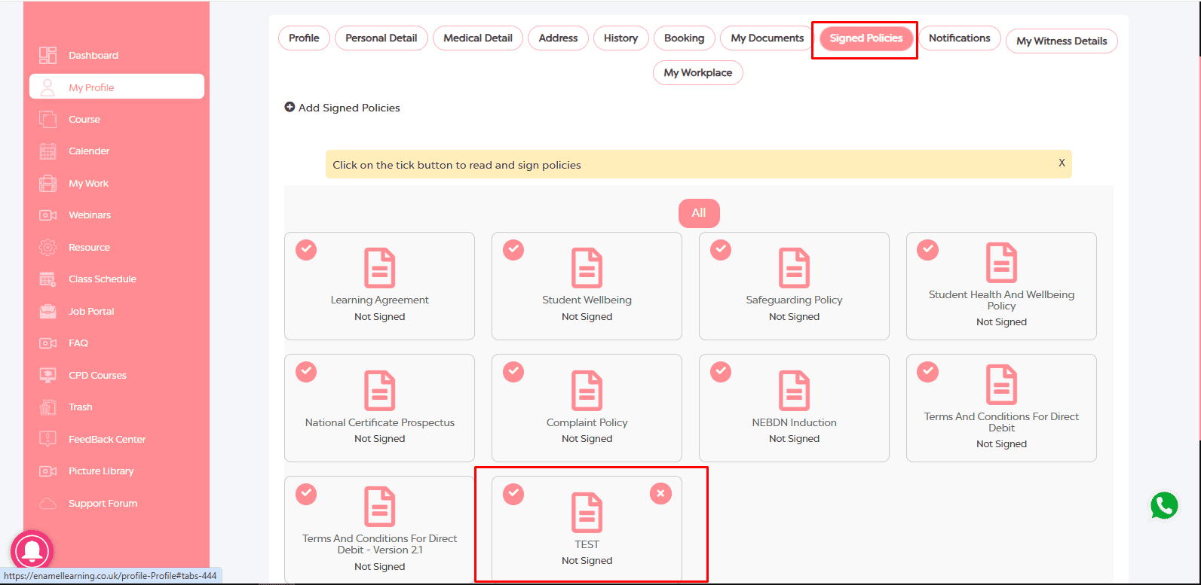This screenshot has width=1201, height=585.
Task: Click the My Work briefcase icon
Action: click(x=47, y=183)
